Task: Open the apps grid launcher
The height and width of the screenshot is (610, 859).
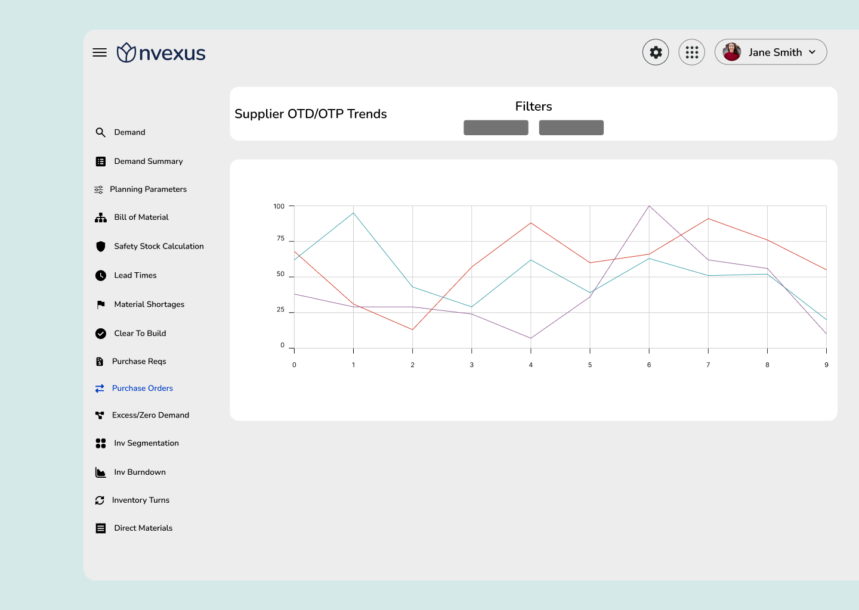Action: [x=692, y=52]
